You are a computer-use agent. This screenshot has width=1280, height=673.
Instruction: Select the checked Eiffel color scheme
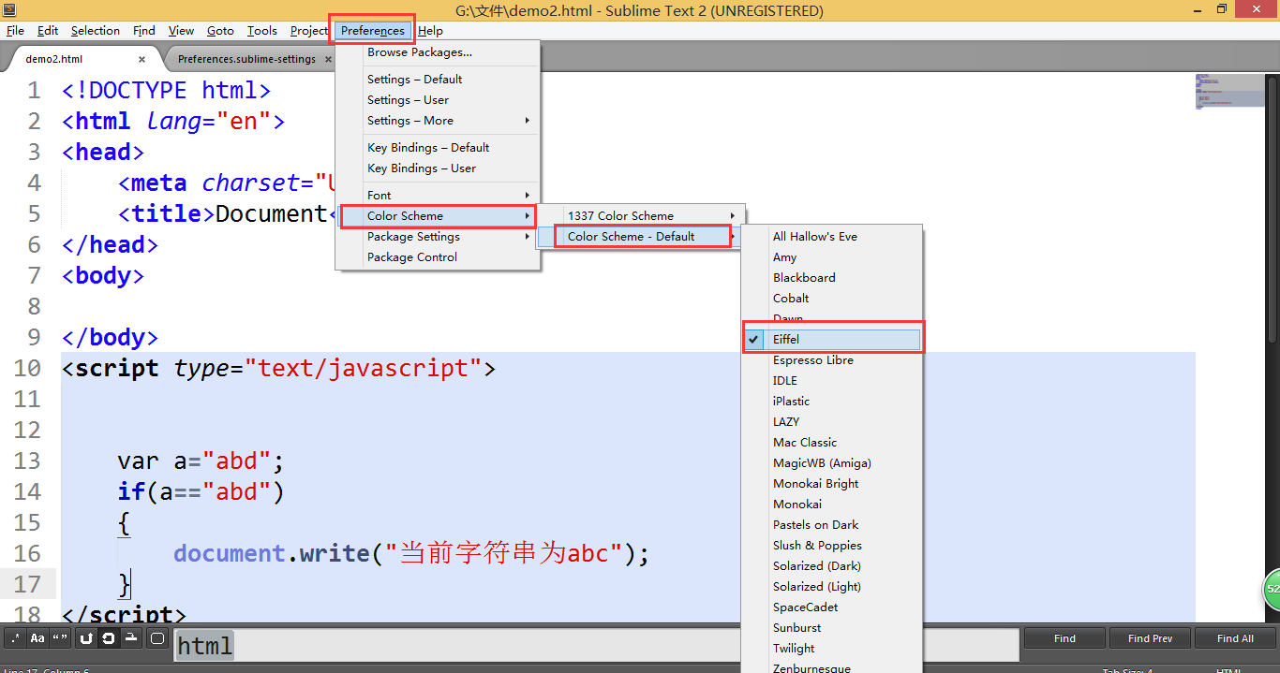coord(832,340)
